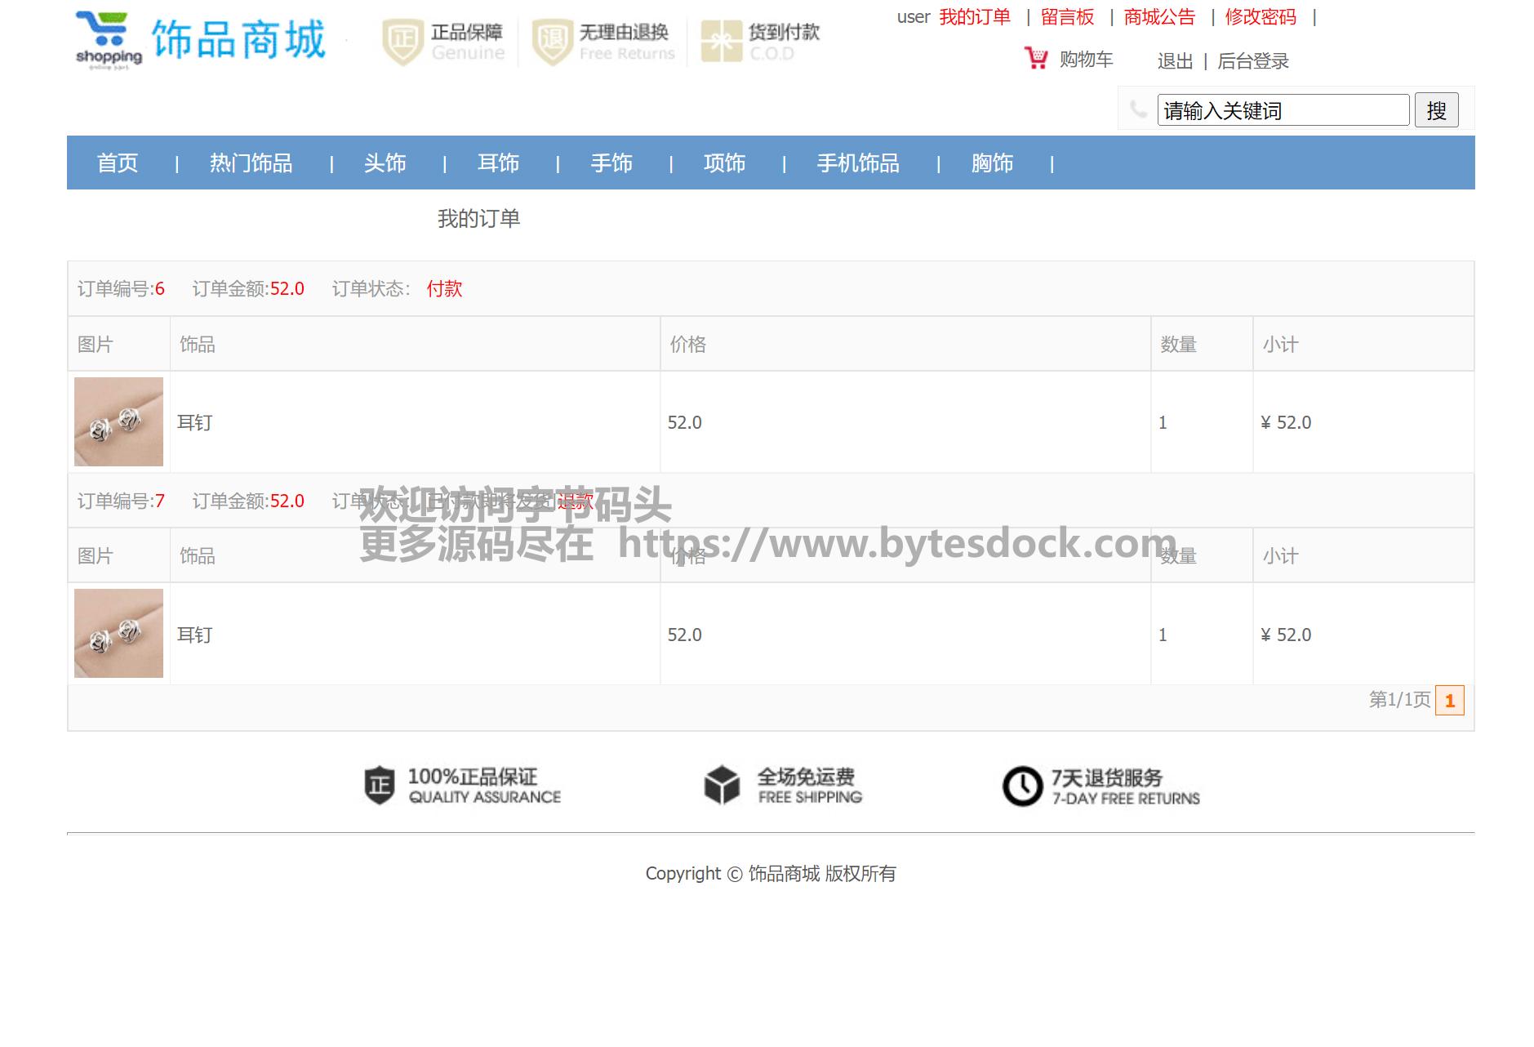Click the earring thumbnail in order 6
The width and height of the screenshot is (1534, 1047).
tap(118, 421)
